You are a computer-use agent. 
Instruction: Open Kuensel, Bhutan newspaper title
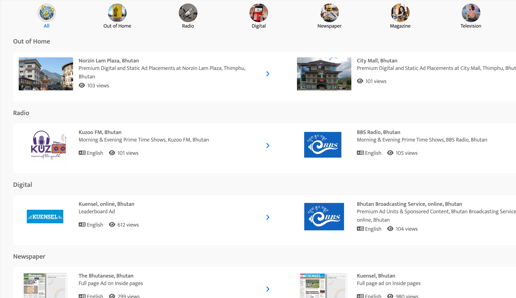click(376, 276)
